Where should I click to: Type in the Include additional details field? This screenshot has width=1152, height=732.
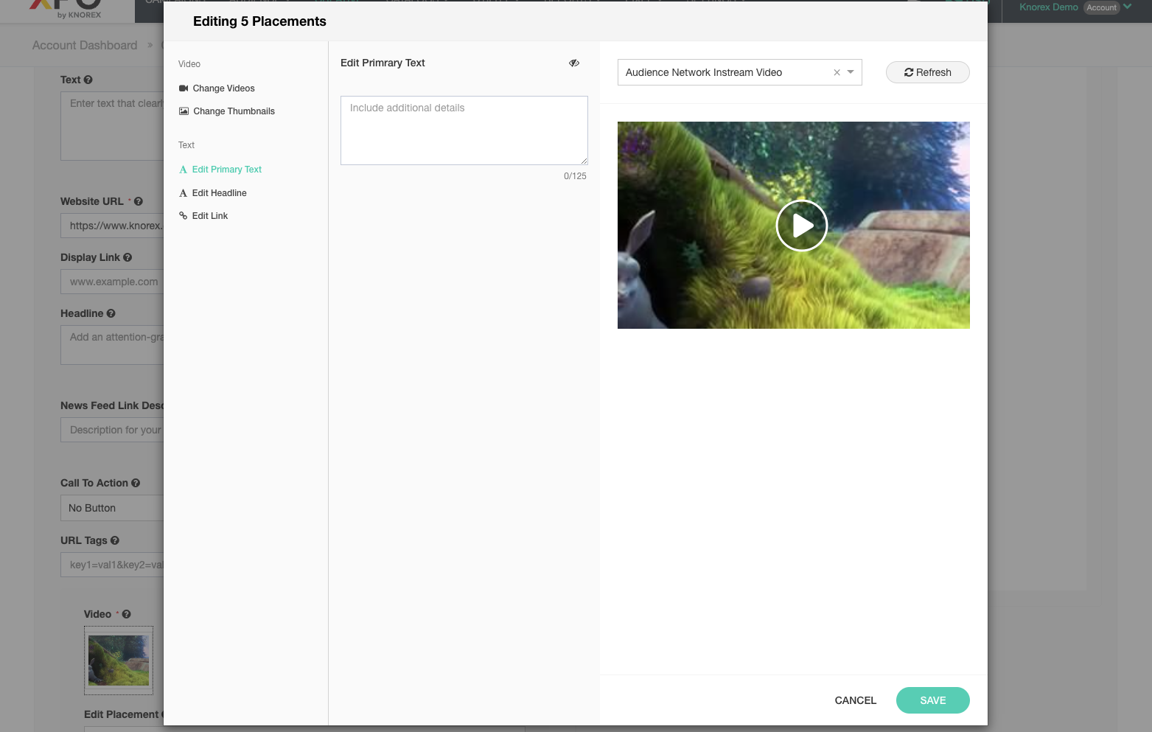point(464,130)
